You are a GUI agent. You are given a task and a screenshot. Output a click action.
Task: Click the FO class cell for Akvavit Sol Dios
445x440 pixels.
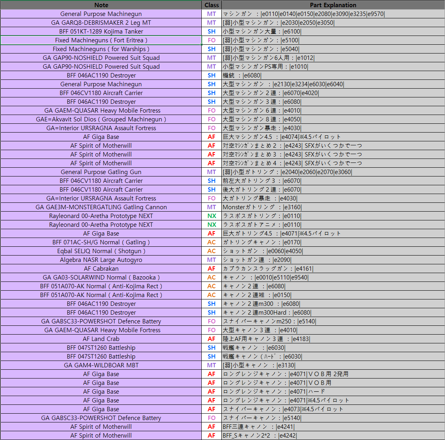[211, 119]
